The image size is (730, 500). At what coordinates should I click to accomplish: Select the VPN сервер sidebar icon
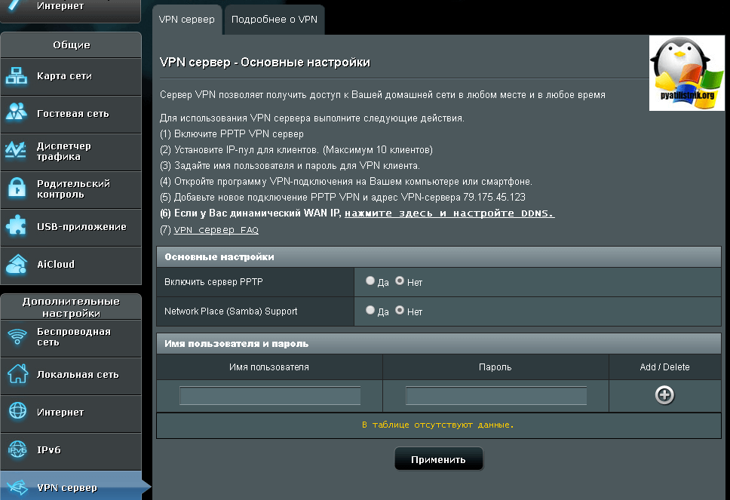[17, 487]
